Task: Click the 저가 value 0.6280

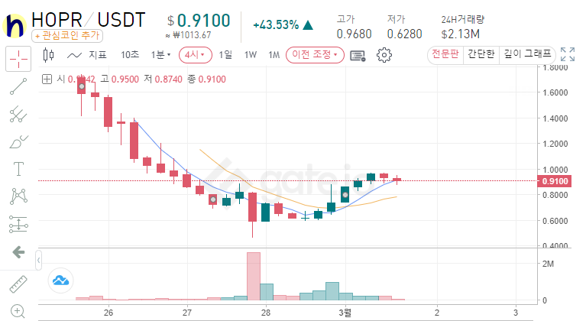Action: click(x=404, y=34)
